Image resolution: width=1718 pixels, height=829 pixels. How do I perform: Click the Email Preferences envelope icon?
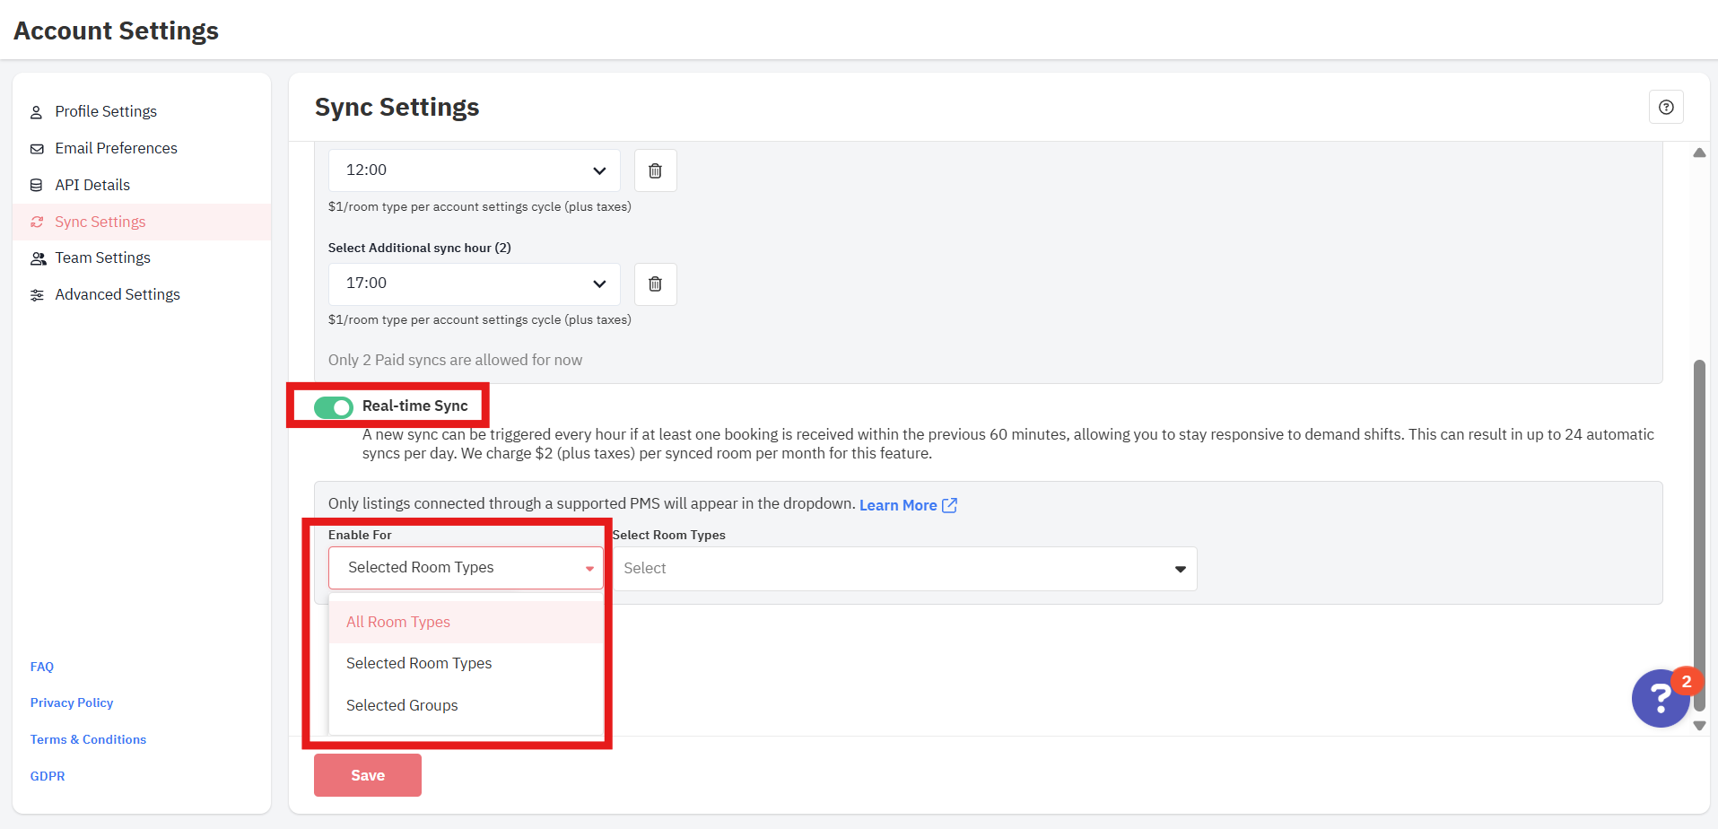(37, 149)
